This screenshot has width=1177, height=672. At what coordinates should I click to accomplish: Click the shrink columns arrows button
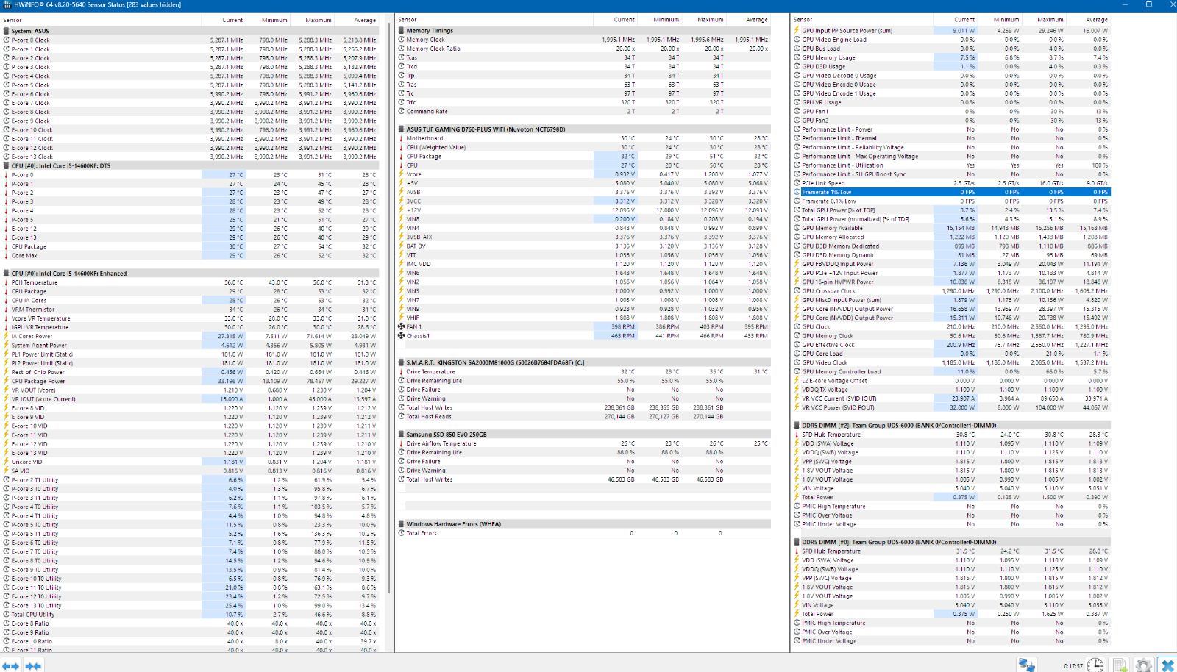click(33, 665)
